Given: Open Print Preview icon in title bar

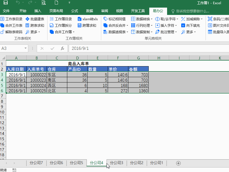Looking at the screenshot, I should click(44, 3).
